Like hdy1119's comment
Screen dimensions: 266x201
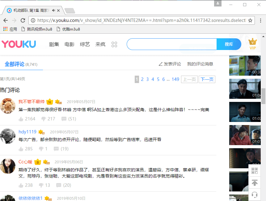(x=21, y=149)
